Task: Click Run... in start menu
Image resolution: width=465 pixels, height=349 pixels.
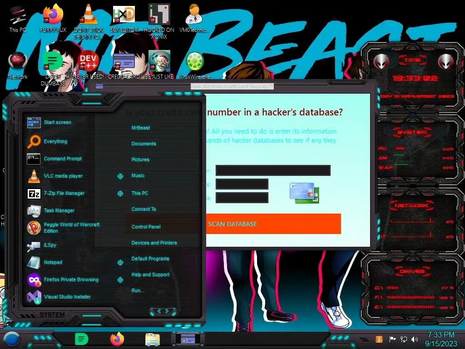Action: (x=138, y=290)
